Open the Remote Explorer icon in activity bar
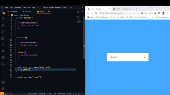Image resolution: width=170 pixels, height=95 pixels. click(3, 64)
